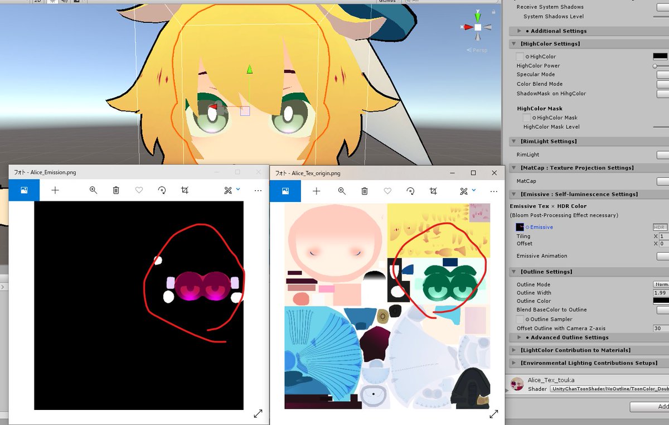Image resolution: width=669 pixels, height=425 pixels.
Task: Expand [Environmental Lighting Contributions Setups] section
Action: pos(513,363)
